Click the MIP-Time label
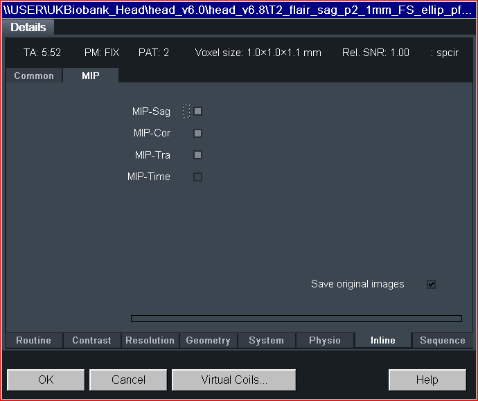Image resolution: width=478 pixels, height=401 pixels. [149, 177]
